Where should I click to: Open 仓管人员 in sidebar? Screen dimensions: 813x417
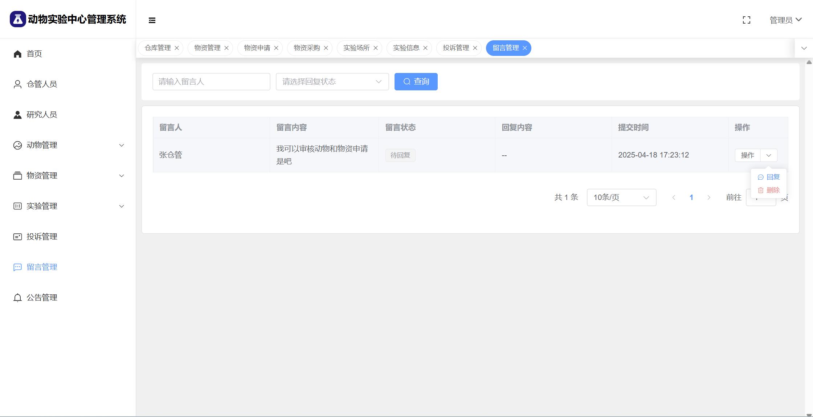pyautogui.click(x=41, y=84)
